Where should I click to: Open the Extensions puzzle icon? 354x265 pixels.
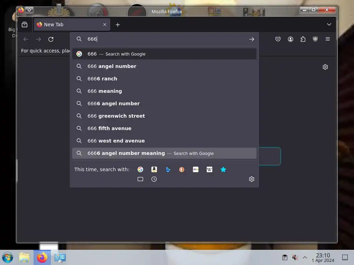[303, 39]
